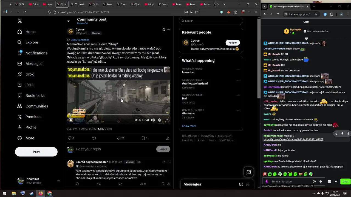The width and height of the screenshot is (351, 197).
Task: Open options for #tanieczgwiazdami trend
Action: 238,81
